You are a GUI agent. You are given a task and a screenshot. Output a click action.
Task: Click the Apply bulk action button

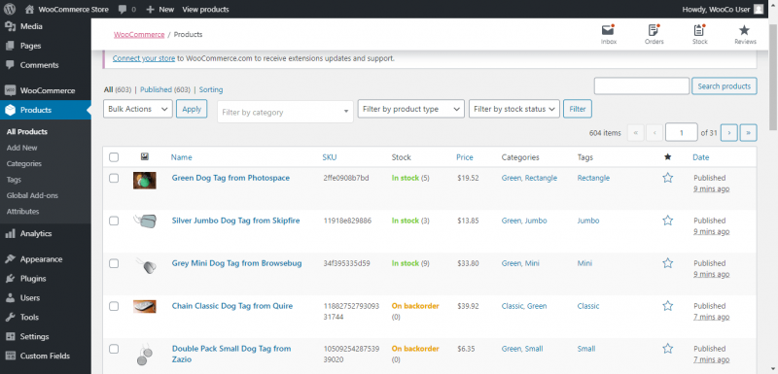192,109
